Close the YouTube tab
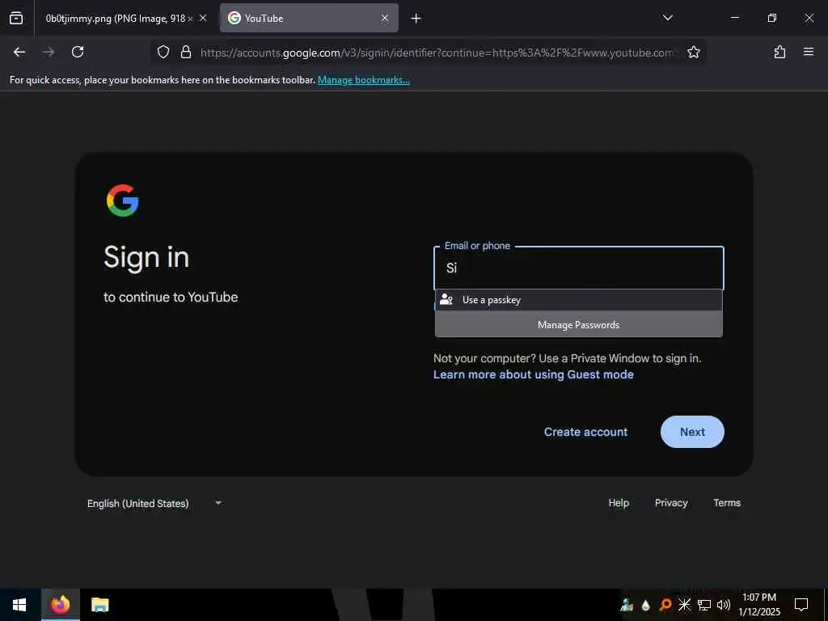 tap(385, 19)
